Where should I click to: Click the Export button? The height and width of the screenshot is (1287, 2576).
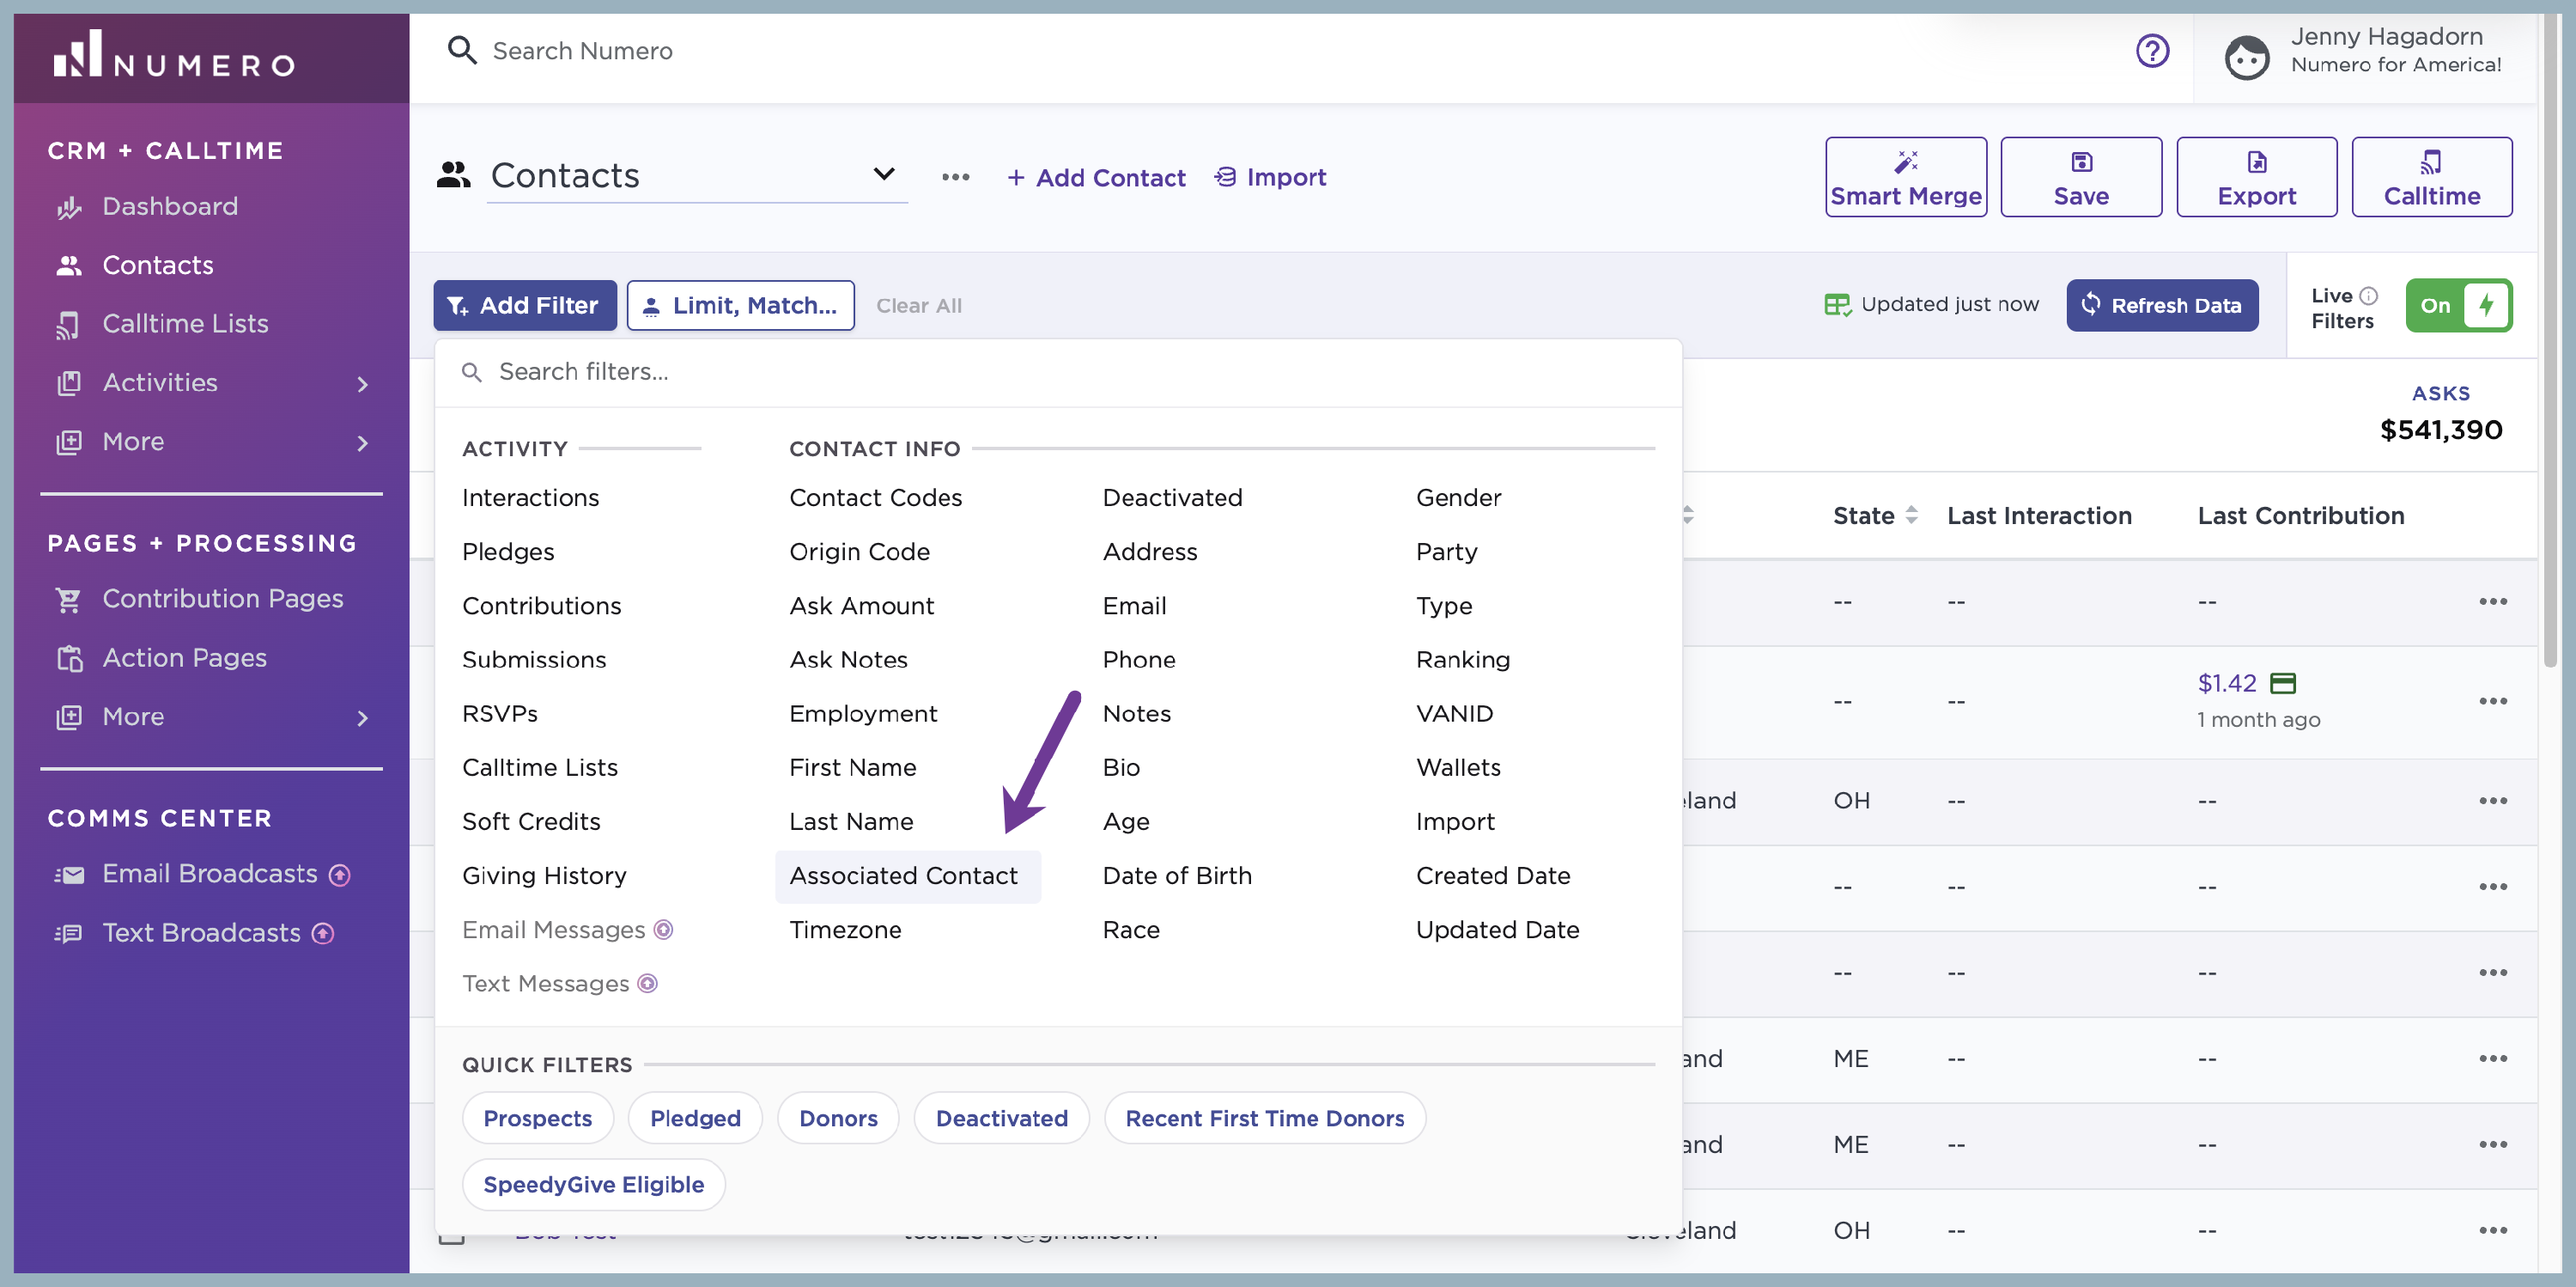click(x=2256, y=177)
